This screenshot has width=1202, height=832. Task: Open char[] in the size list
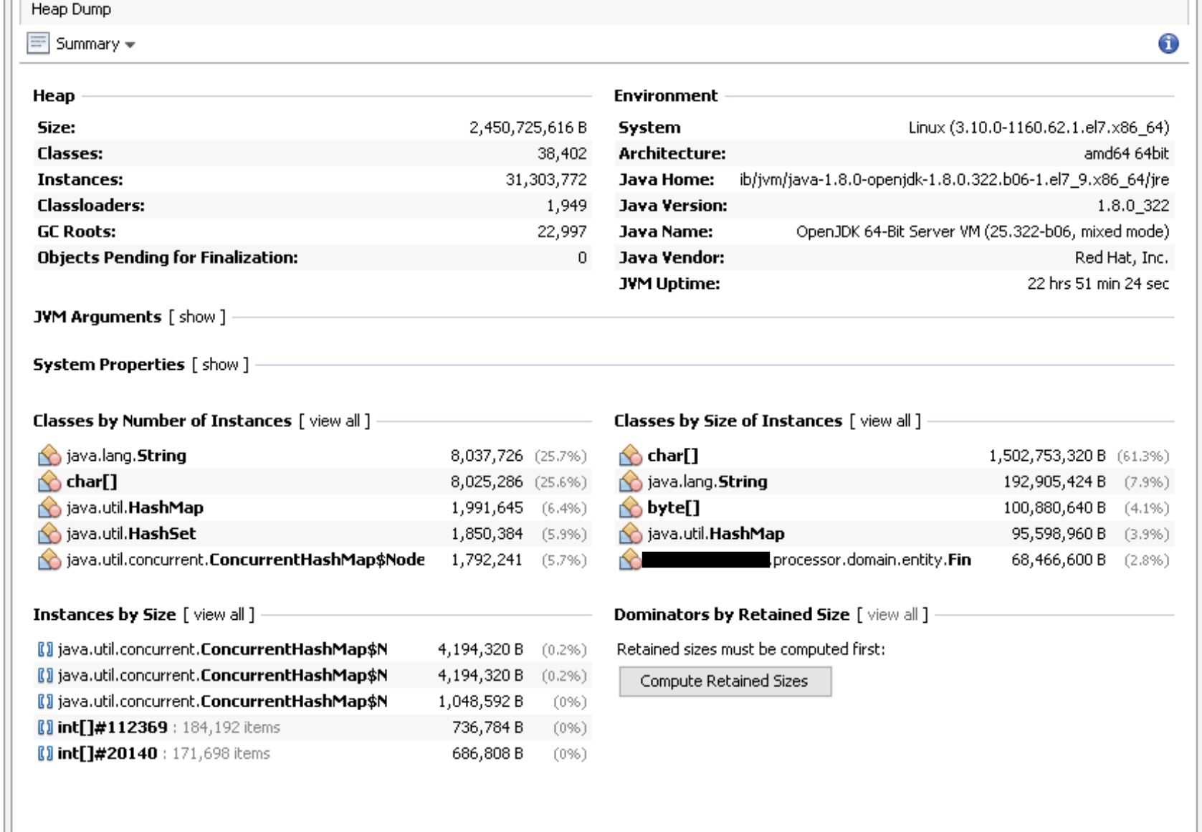pyautogui.click(x=672, y=456)
